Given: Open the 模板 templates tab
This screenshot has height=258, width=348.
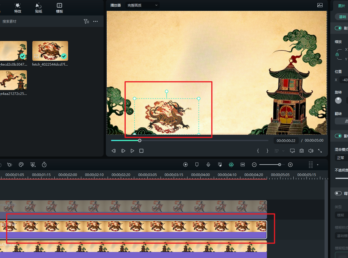Looking at the screenshot, I should 60,8.
